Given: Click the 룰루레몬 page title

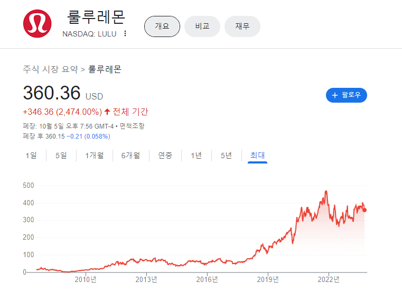Looking at the screenshot, I should pos(96,17).
